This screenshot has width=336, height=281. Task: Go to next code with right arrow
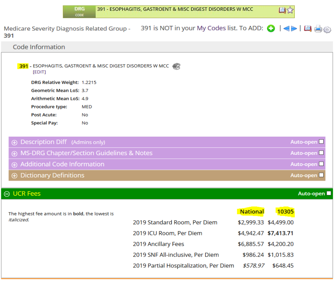tap(294, 29)
